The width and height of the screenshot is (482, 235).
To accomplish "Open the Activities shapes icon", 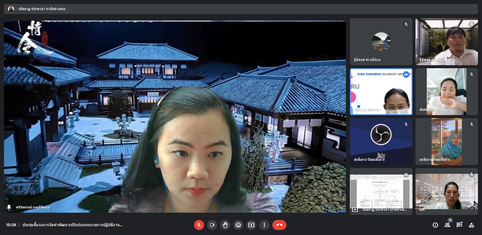I will click(x=471, y=225).
